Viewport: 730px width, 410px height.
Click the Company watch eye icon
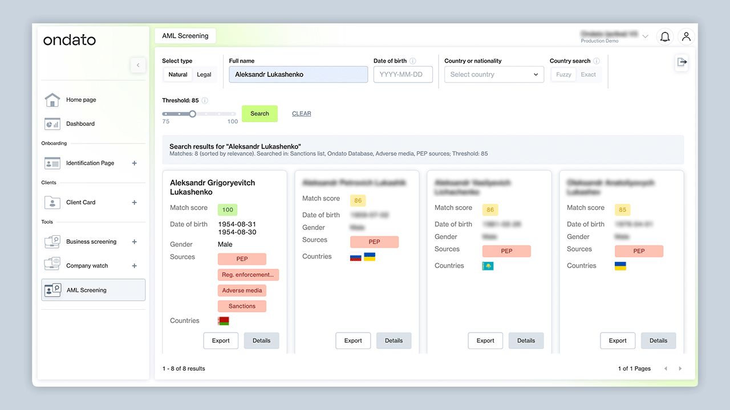coord(52,264)
